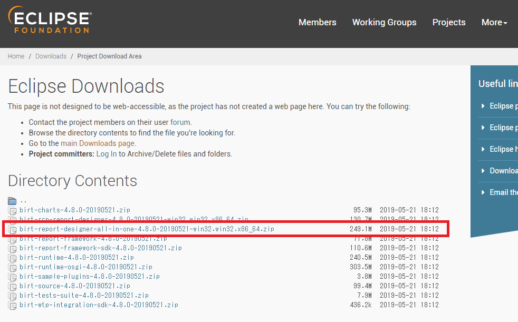The width and height of the screenshot is (518, 322).
Task: Download birt-source-4.8.0-20190521.zip
Action: [75, 286]
